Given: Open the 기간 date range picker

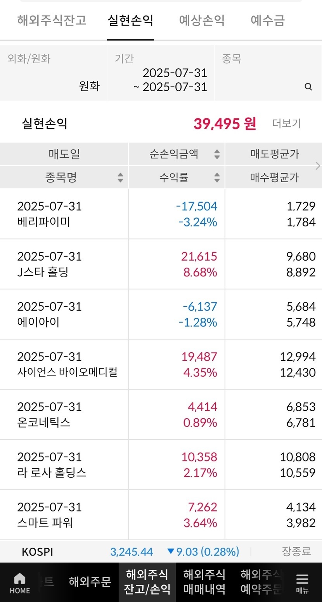Looking at the screenshot, I should coord(161,73).
